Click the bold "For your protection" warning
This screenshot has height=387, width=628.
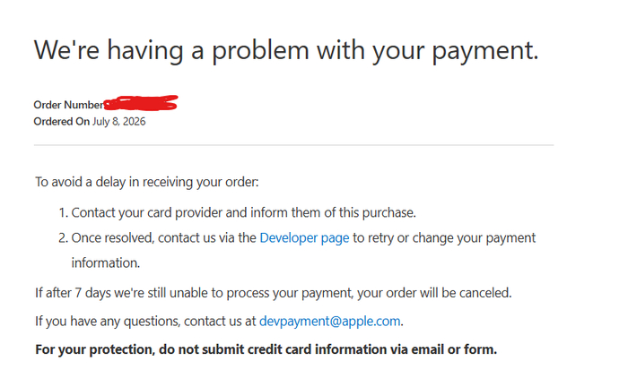266,349
